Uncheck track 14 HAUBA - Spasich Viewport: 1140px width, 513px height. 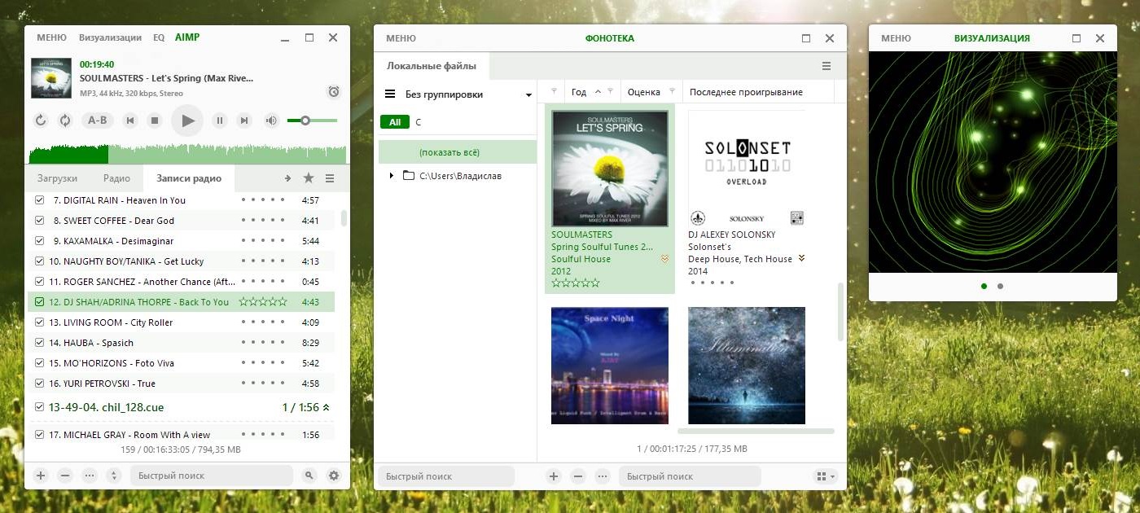tap(40, 342)
